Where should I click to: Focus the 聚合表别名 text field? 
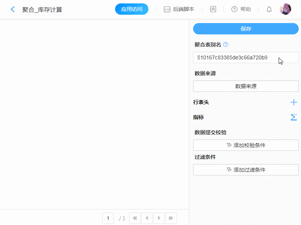pyautogui.click(x=246, y=57)
